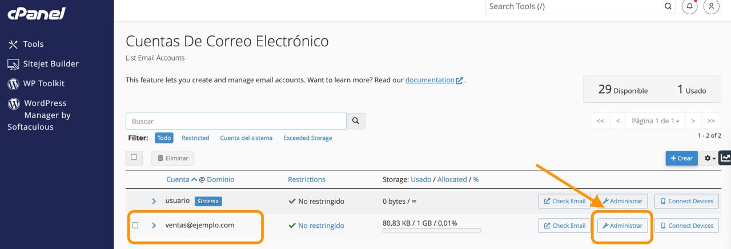Click No restringido text for usuario

(x=322, y=201)
